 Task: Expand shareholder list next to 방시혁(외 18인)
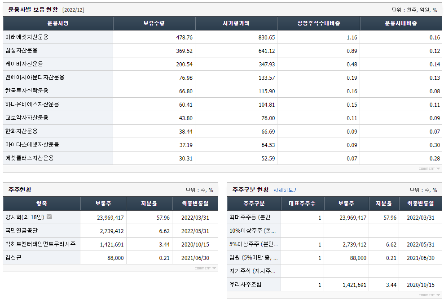pos(49,217)
